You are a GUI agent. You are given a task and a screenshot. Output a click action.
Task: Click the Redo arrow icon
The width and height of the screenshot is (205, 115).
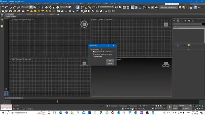tap(6, 7)
